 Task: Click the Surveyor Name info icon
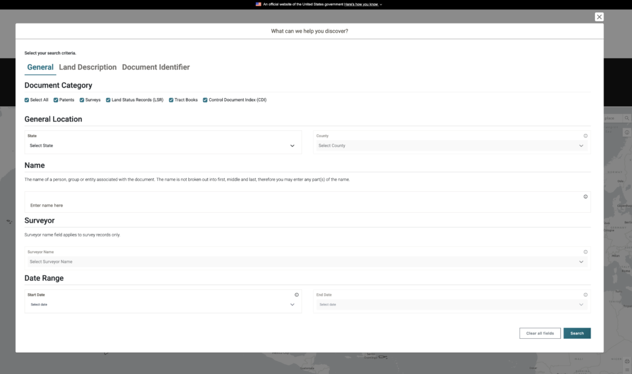coord(585,252)
